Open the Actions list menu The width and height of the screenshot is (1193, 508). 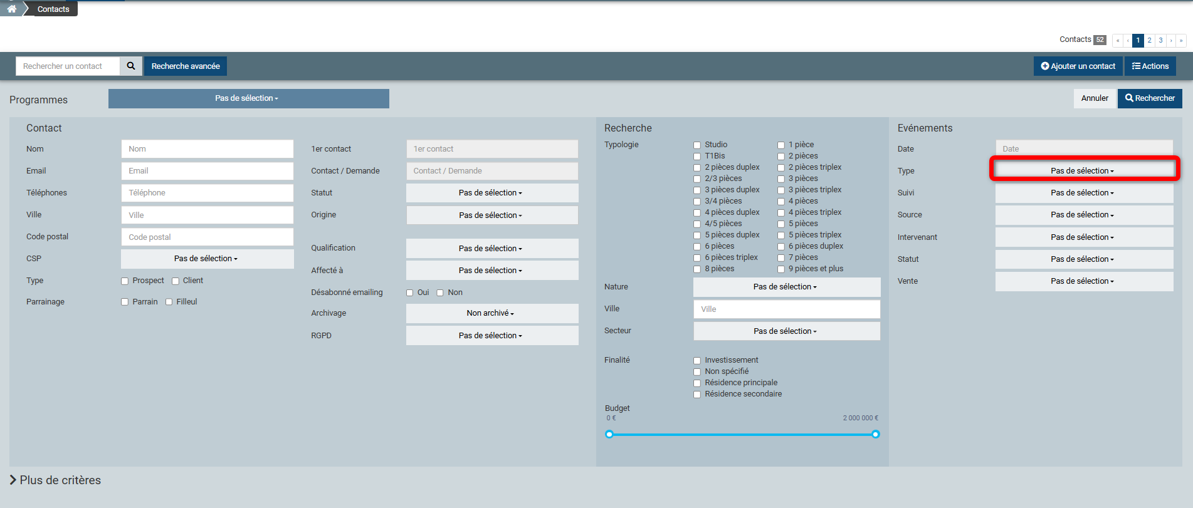(1150, 66)
